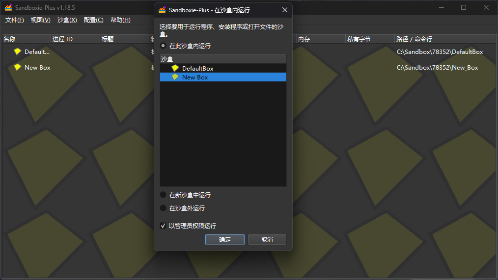Sort by the 进程 ID column header

[75, 39]
